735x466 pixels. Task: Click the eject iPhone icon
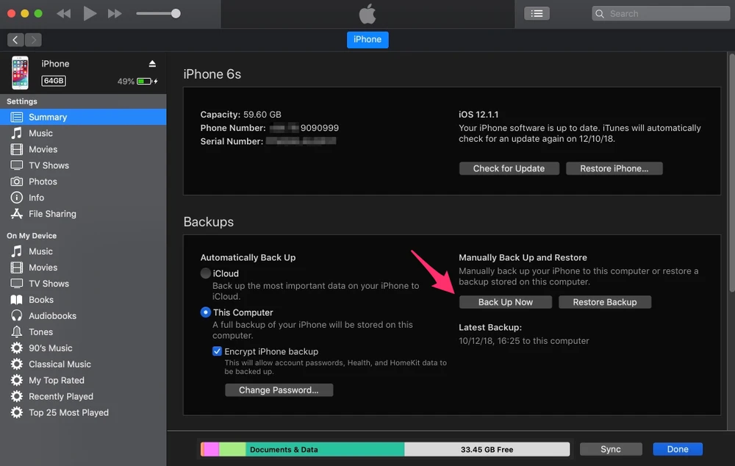152,64
